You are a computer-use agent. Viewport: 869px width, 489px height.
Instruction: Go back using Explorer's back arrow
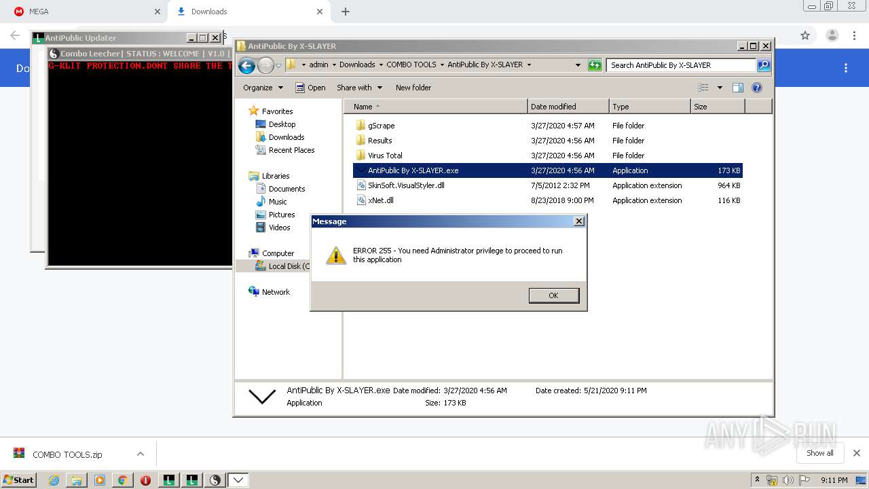[x=247, y=65]
